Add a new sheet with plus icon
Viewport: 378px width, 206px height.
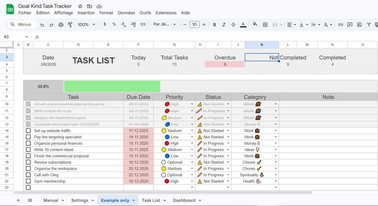tap(18, 200)
